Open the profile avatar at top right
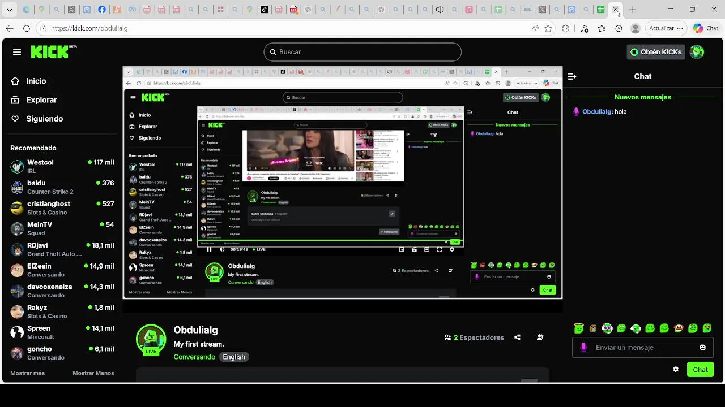This screenshot has height=407, width=725. 697,52
